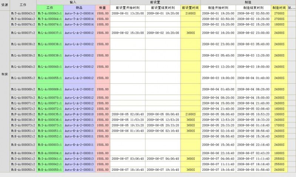The image size is (296, 177).
Task: Select the 输入 group header
Action: click(x=73, y=3)
